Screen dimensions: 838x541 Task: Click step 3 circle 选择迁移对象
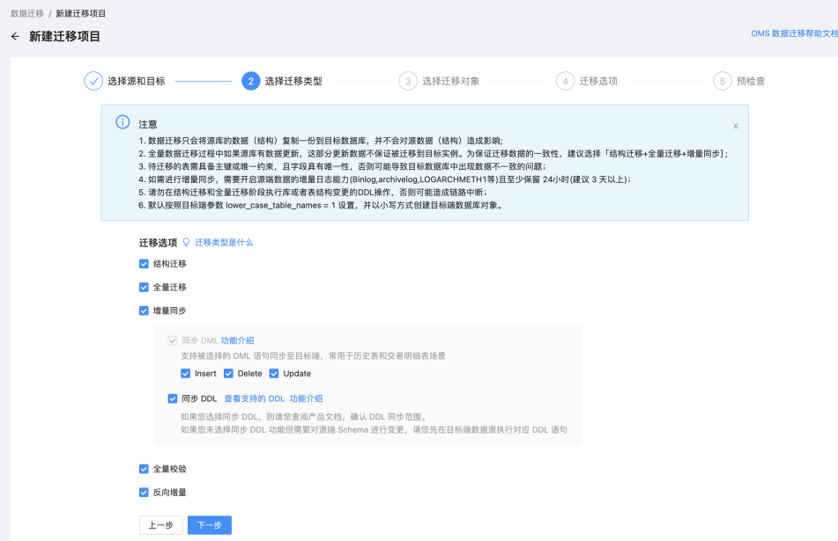point(408,81)
